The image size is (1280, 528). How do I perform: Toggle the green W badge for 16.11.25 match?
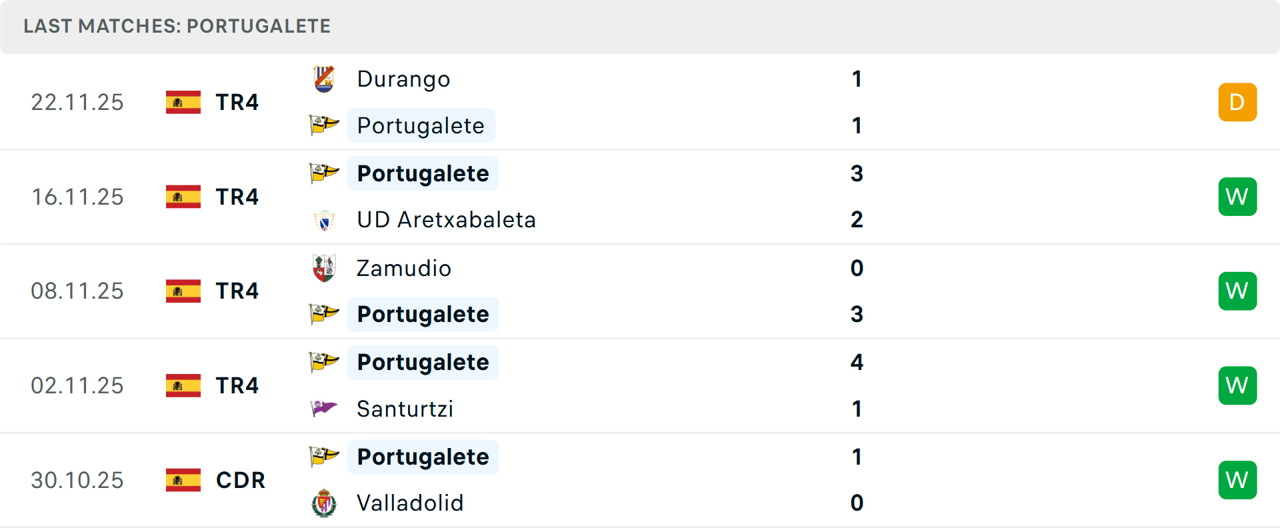click(x=1237, y=196)
